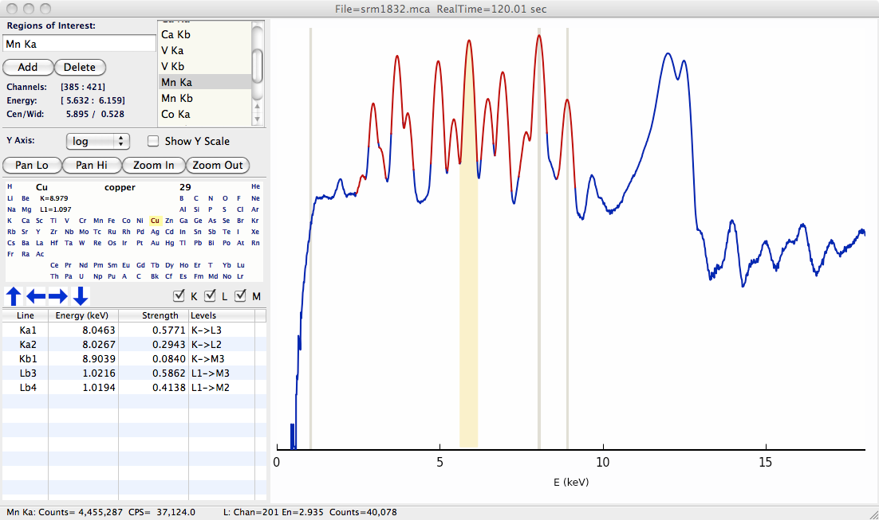Select Ag element in periodic table
879x520 pixels.
[x=155, y=232]
